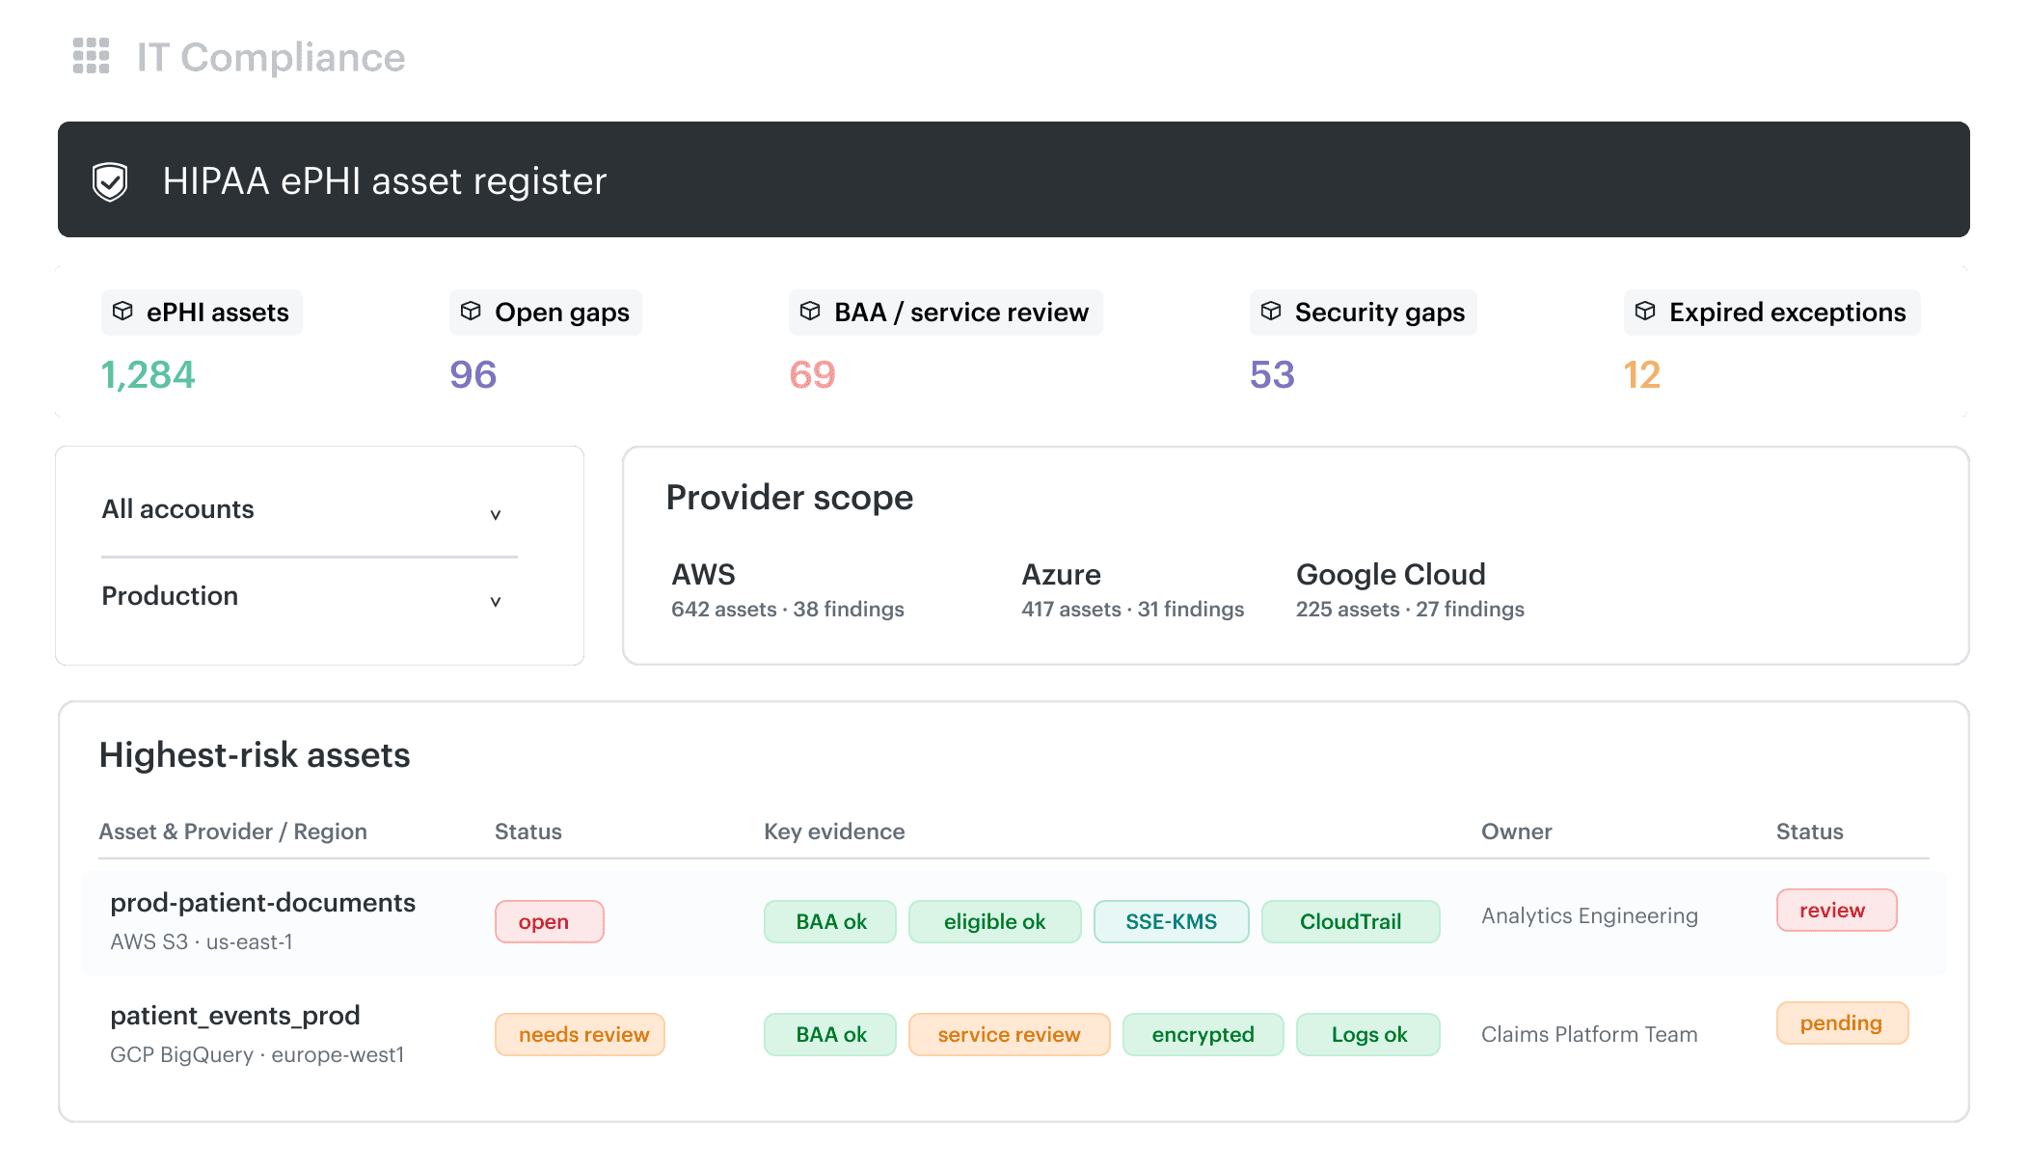Click the encrypted evidence tag
This screenshot has width=2028, height=1172.
(1203, 1035)
